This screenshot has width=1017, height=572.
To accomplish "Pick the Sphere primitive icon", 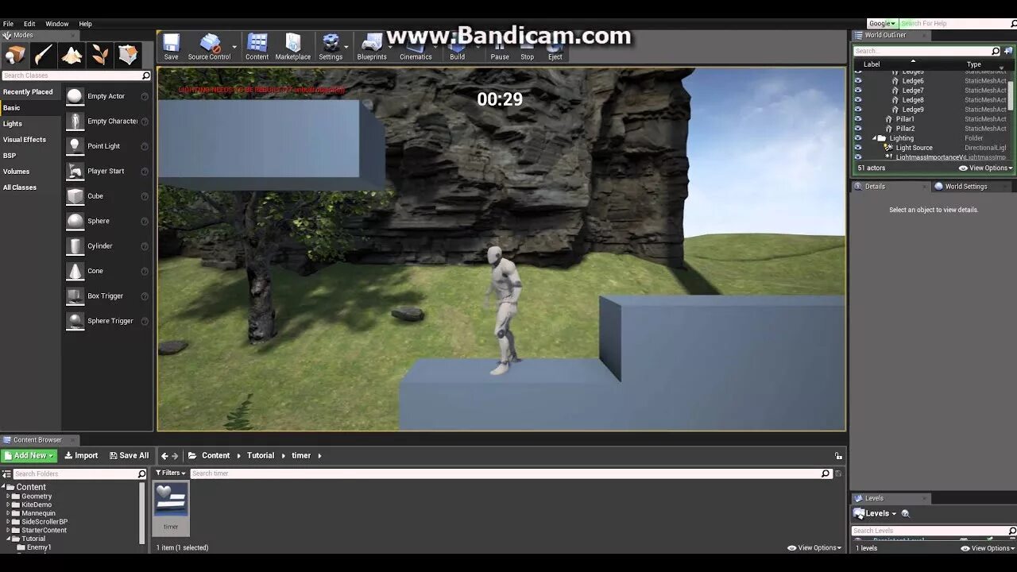I will [75, 221].
